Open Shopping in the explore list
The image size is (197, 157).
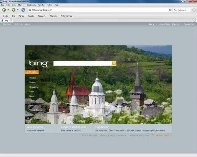point(33,87)
